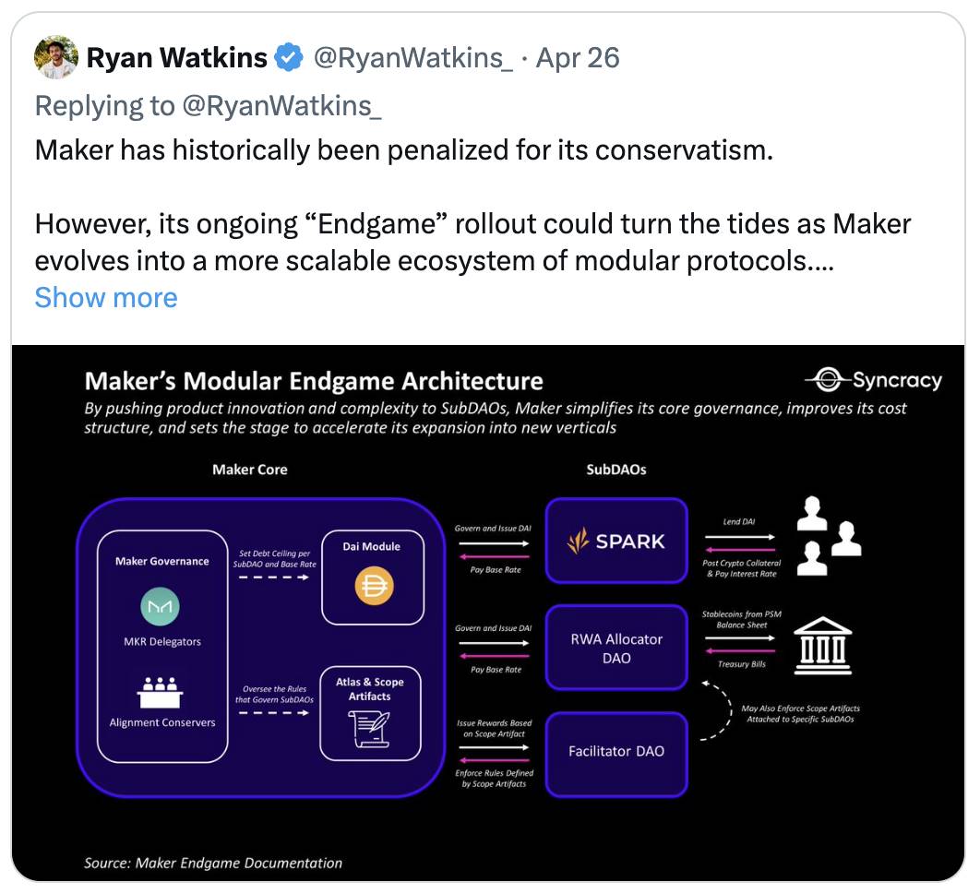Click the Atlas scroll and quill icon
The height and width of the screenshot is (893, 980).
[x=369, y=729]
